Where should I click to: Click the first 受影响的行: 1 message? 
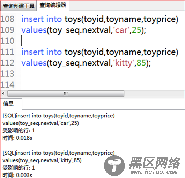click(x=18, y=130)
